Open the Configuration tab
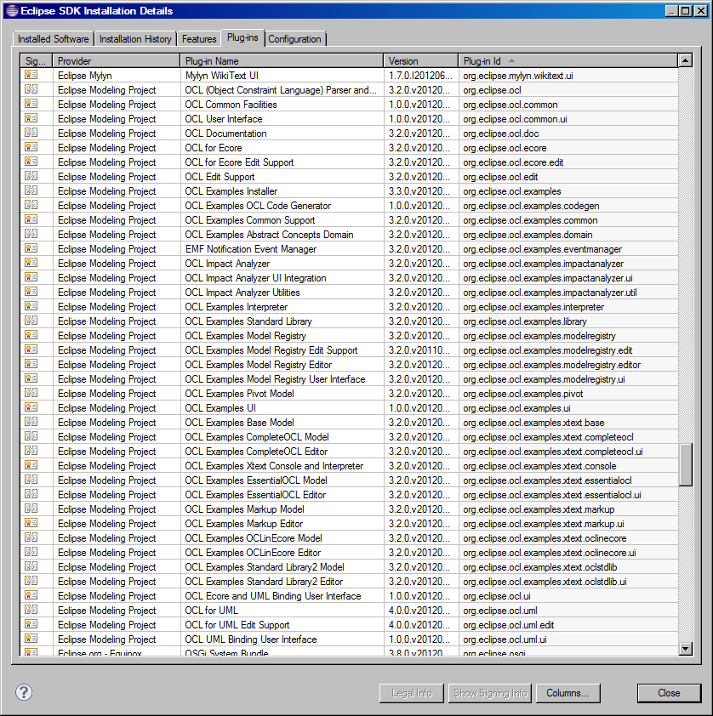713x716 pixels. click(x=294, y=39)
